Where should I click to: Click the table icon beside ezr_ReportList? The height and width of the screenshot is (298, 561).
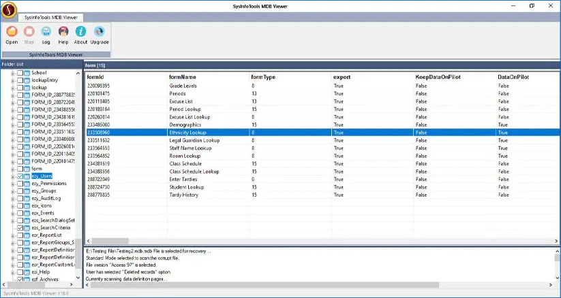click(27, 235)
